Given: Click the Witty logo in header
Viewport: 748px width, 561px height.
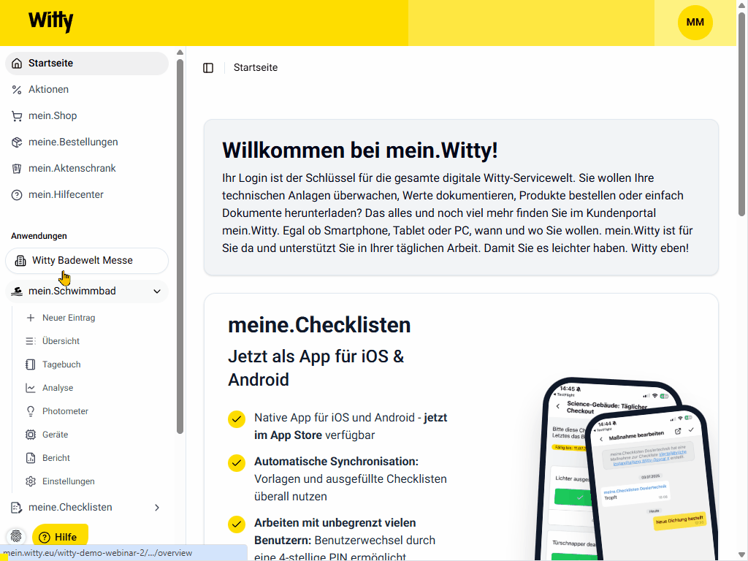Looking at the screenshot, I should pos(50,21).
